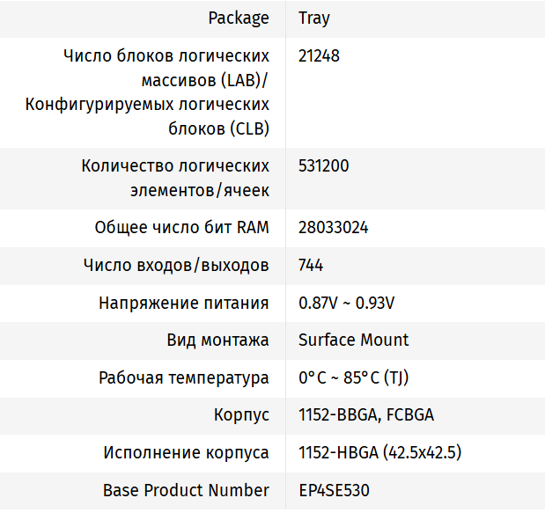Select the 1152-BBGA, FCBGA case value
This screenshot has width=545, height=520.
pyautogui.click(x=366, y=415)
